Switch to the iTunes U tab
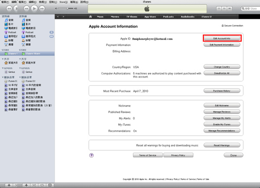The image size is (260, 188). [x=206, y=16]
